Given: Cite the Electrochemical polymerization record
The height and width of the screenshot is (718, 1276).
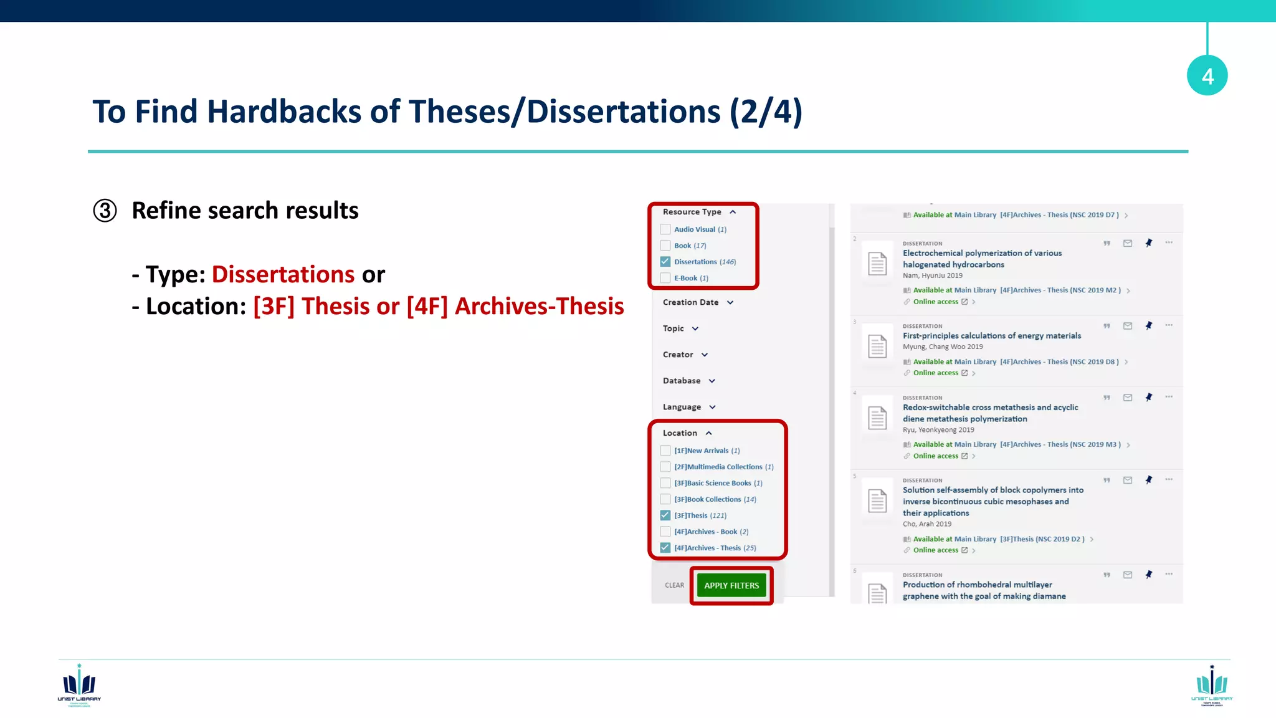Looking at the screenshot, I should click(1107, 243).
